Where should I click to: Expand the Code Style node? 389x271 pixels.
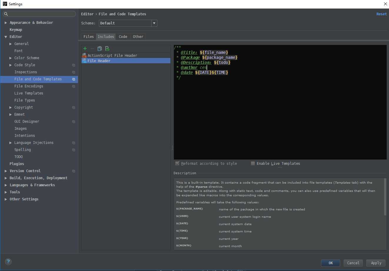pos(11,65)
